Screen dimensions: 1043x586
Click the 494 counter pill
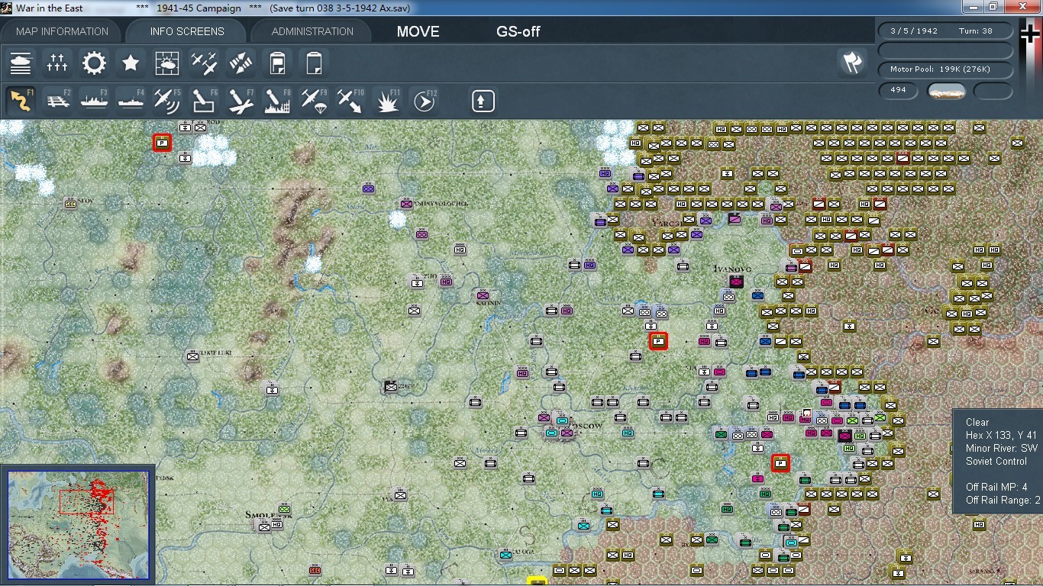click(899, 90)
